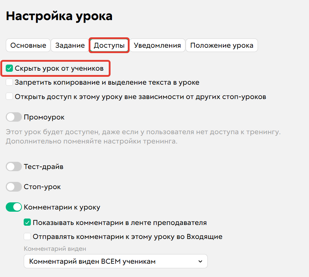Select the Доступы tab
Image resolution: width=309 pixels, height=277 pixels.
point(109,45)
